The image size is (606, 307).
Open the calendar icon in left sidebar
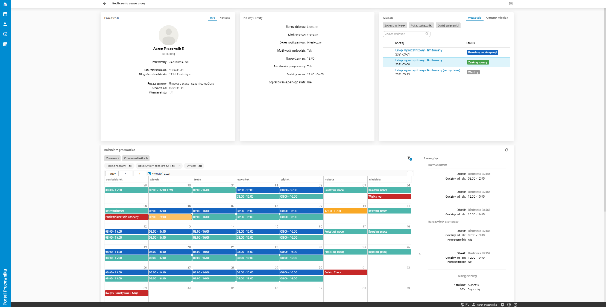(5, 14)
